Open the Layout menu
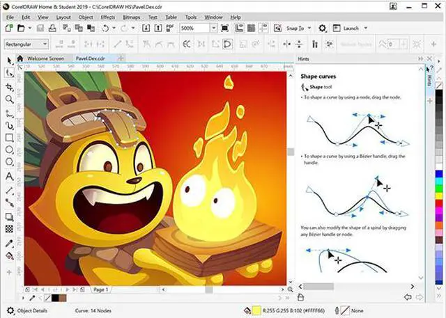The width and height of the screenshot is (446, 318). tap(63, 17)
